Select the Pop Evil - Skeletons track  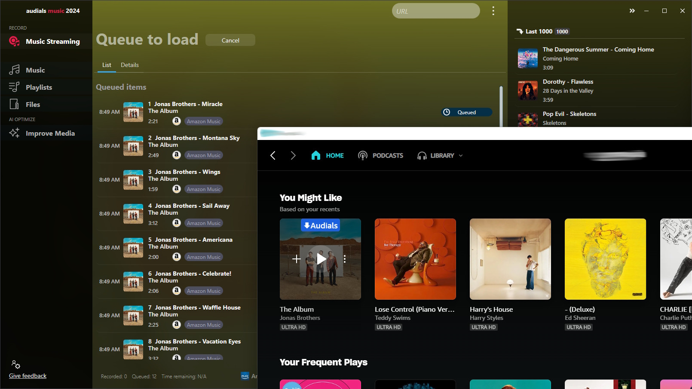pos(570,114)
